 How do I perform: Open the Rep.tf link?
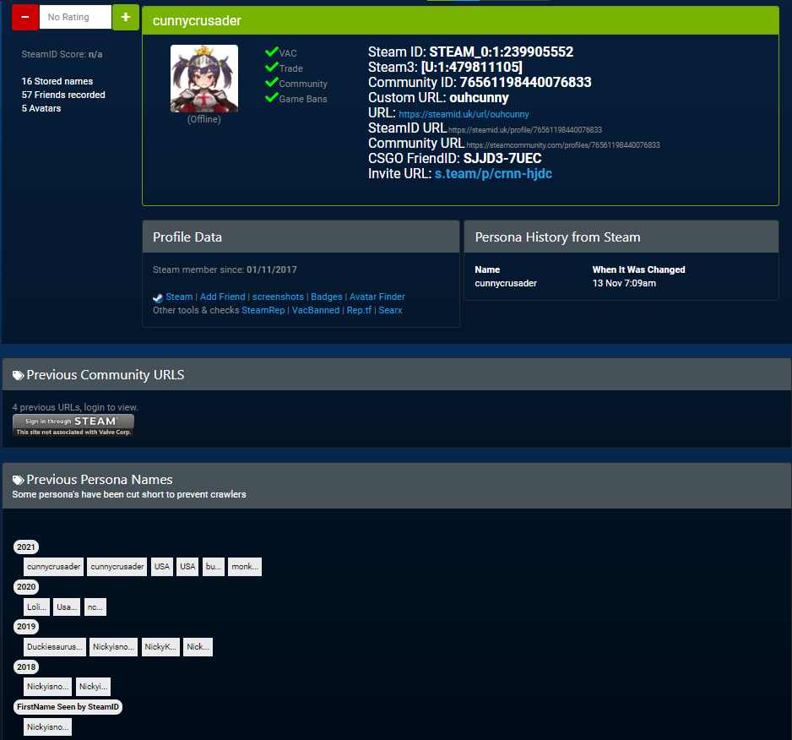[x=359, y=310]
